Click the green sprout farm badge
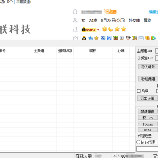Viewport: 158px width, 158px height. coord(115,38)
